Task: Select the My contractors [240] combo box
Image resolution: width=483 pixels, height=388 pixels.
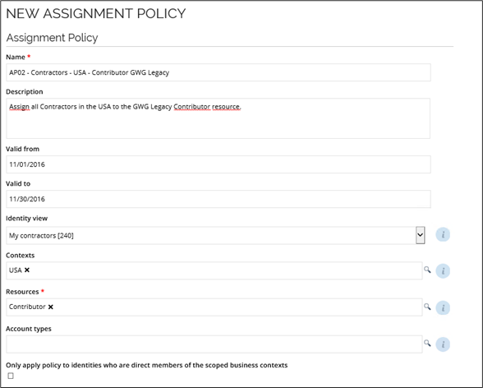Action: point(215,235)
